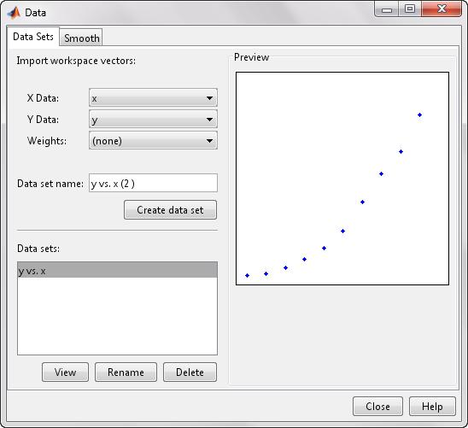The width and height of the screenshot is (468, 428).
Task: Close the Data window with X icon
Action: point(442,9)
